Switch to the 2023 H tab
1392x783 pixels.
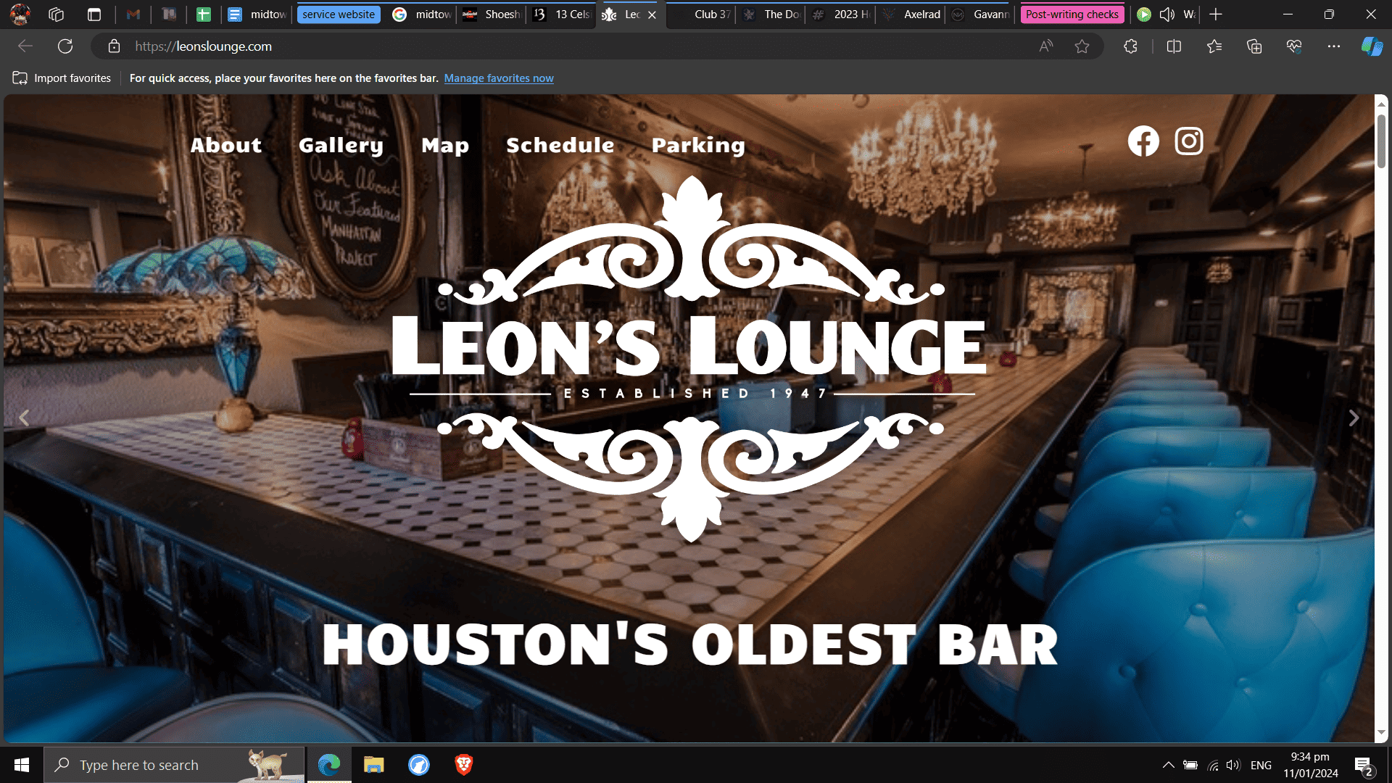[x=841, y=14]
